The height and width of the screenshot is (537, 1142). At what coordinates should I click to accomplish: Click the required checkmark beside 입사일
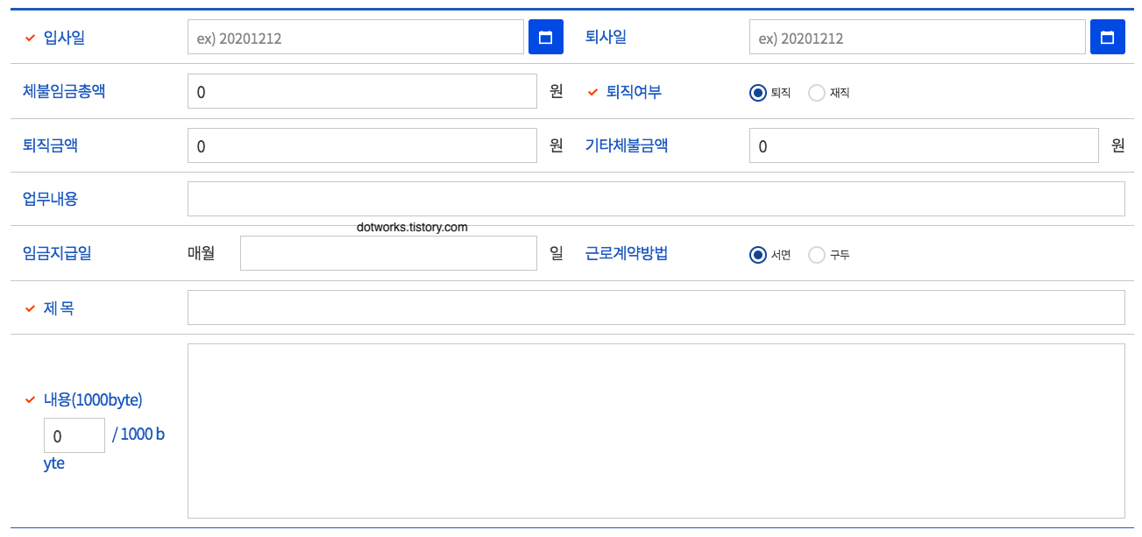pyautogui.click(x=31, y=37)
